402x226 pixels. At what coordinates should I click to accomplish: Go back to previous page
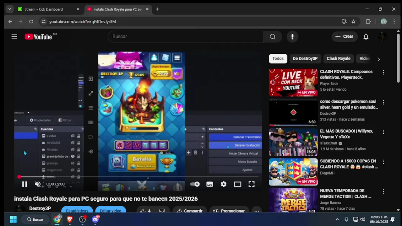[10, 21]
